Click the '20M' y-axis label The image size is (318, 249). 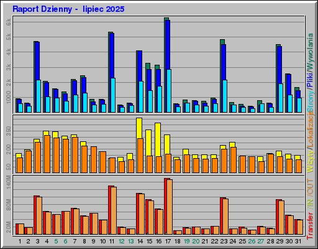tap(9, 227)
